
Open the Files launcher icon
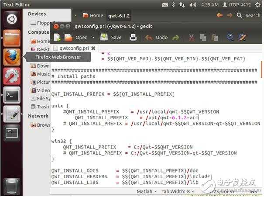pos(12,38)
